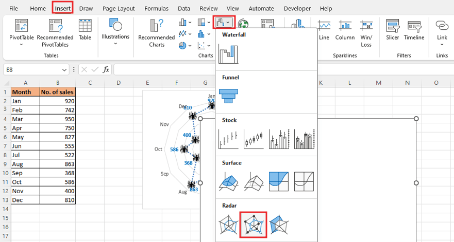Select column C header
The height and width of the screenshot is (242, 454).
point(90,83)
